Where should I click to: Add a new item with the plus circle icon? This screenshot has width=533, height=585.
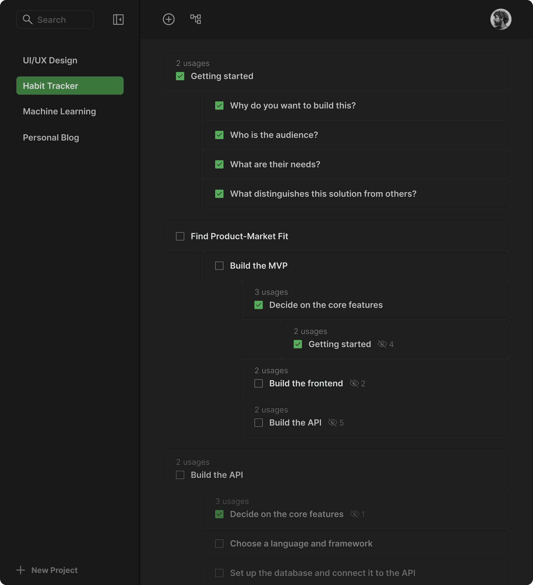coord(169,19)
